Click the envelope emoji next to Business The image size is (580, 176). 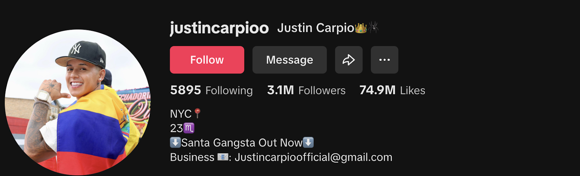[223, 157]
